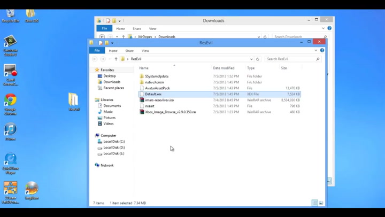Expand the ribbon using the chevron arrow
This screenshot has height=217, width=385.
point(316,51)
